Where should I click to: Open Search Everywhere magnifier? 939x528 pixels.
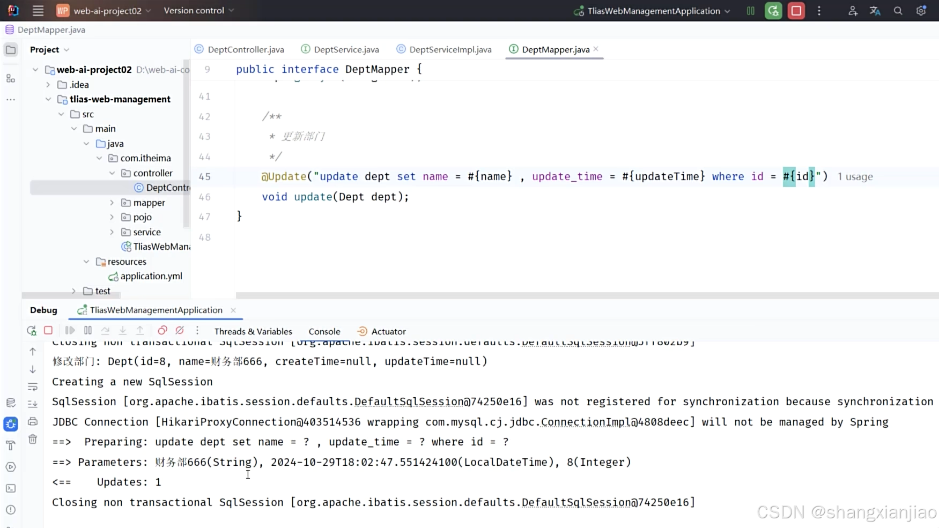(x=898, y=11)
